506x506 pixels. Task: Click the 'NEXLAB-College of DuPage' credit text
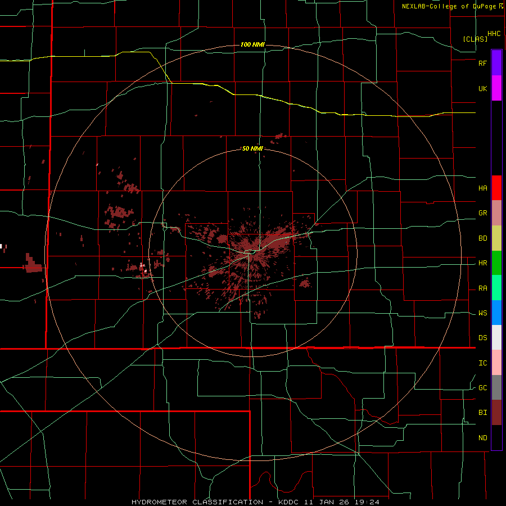point(449,6)
